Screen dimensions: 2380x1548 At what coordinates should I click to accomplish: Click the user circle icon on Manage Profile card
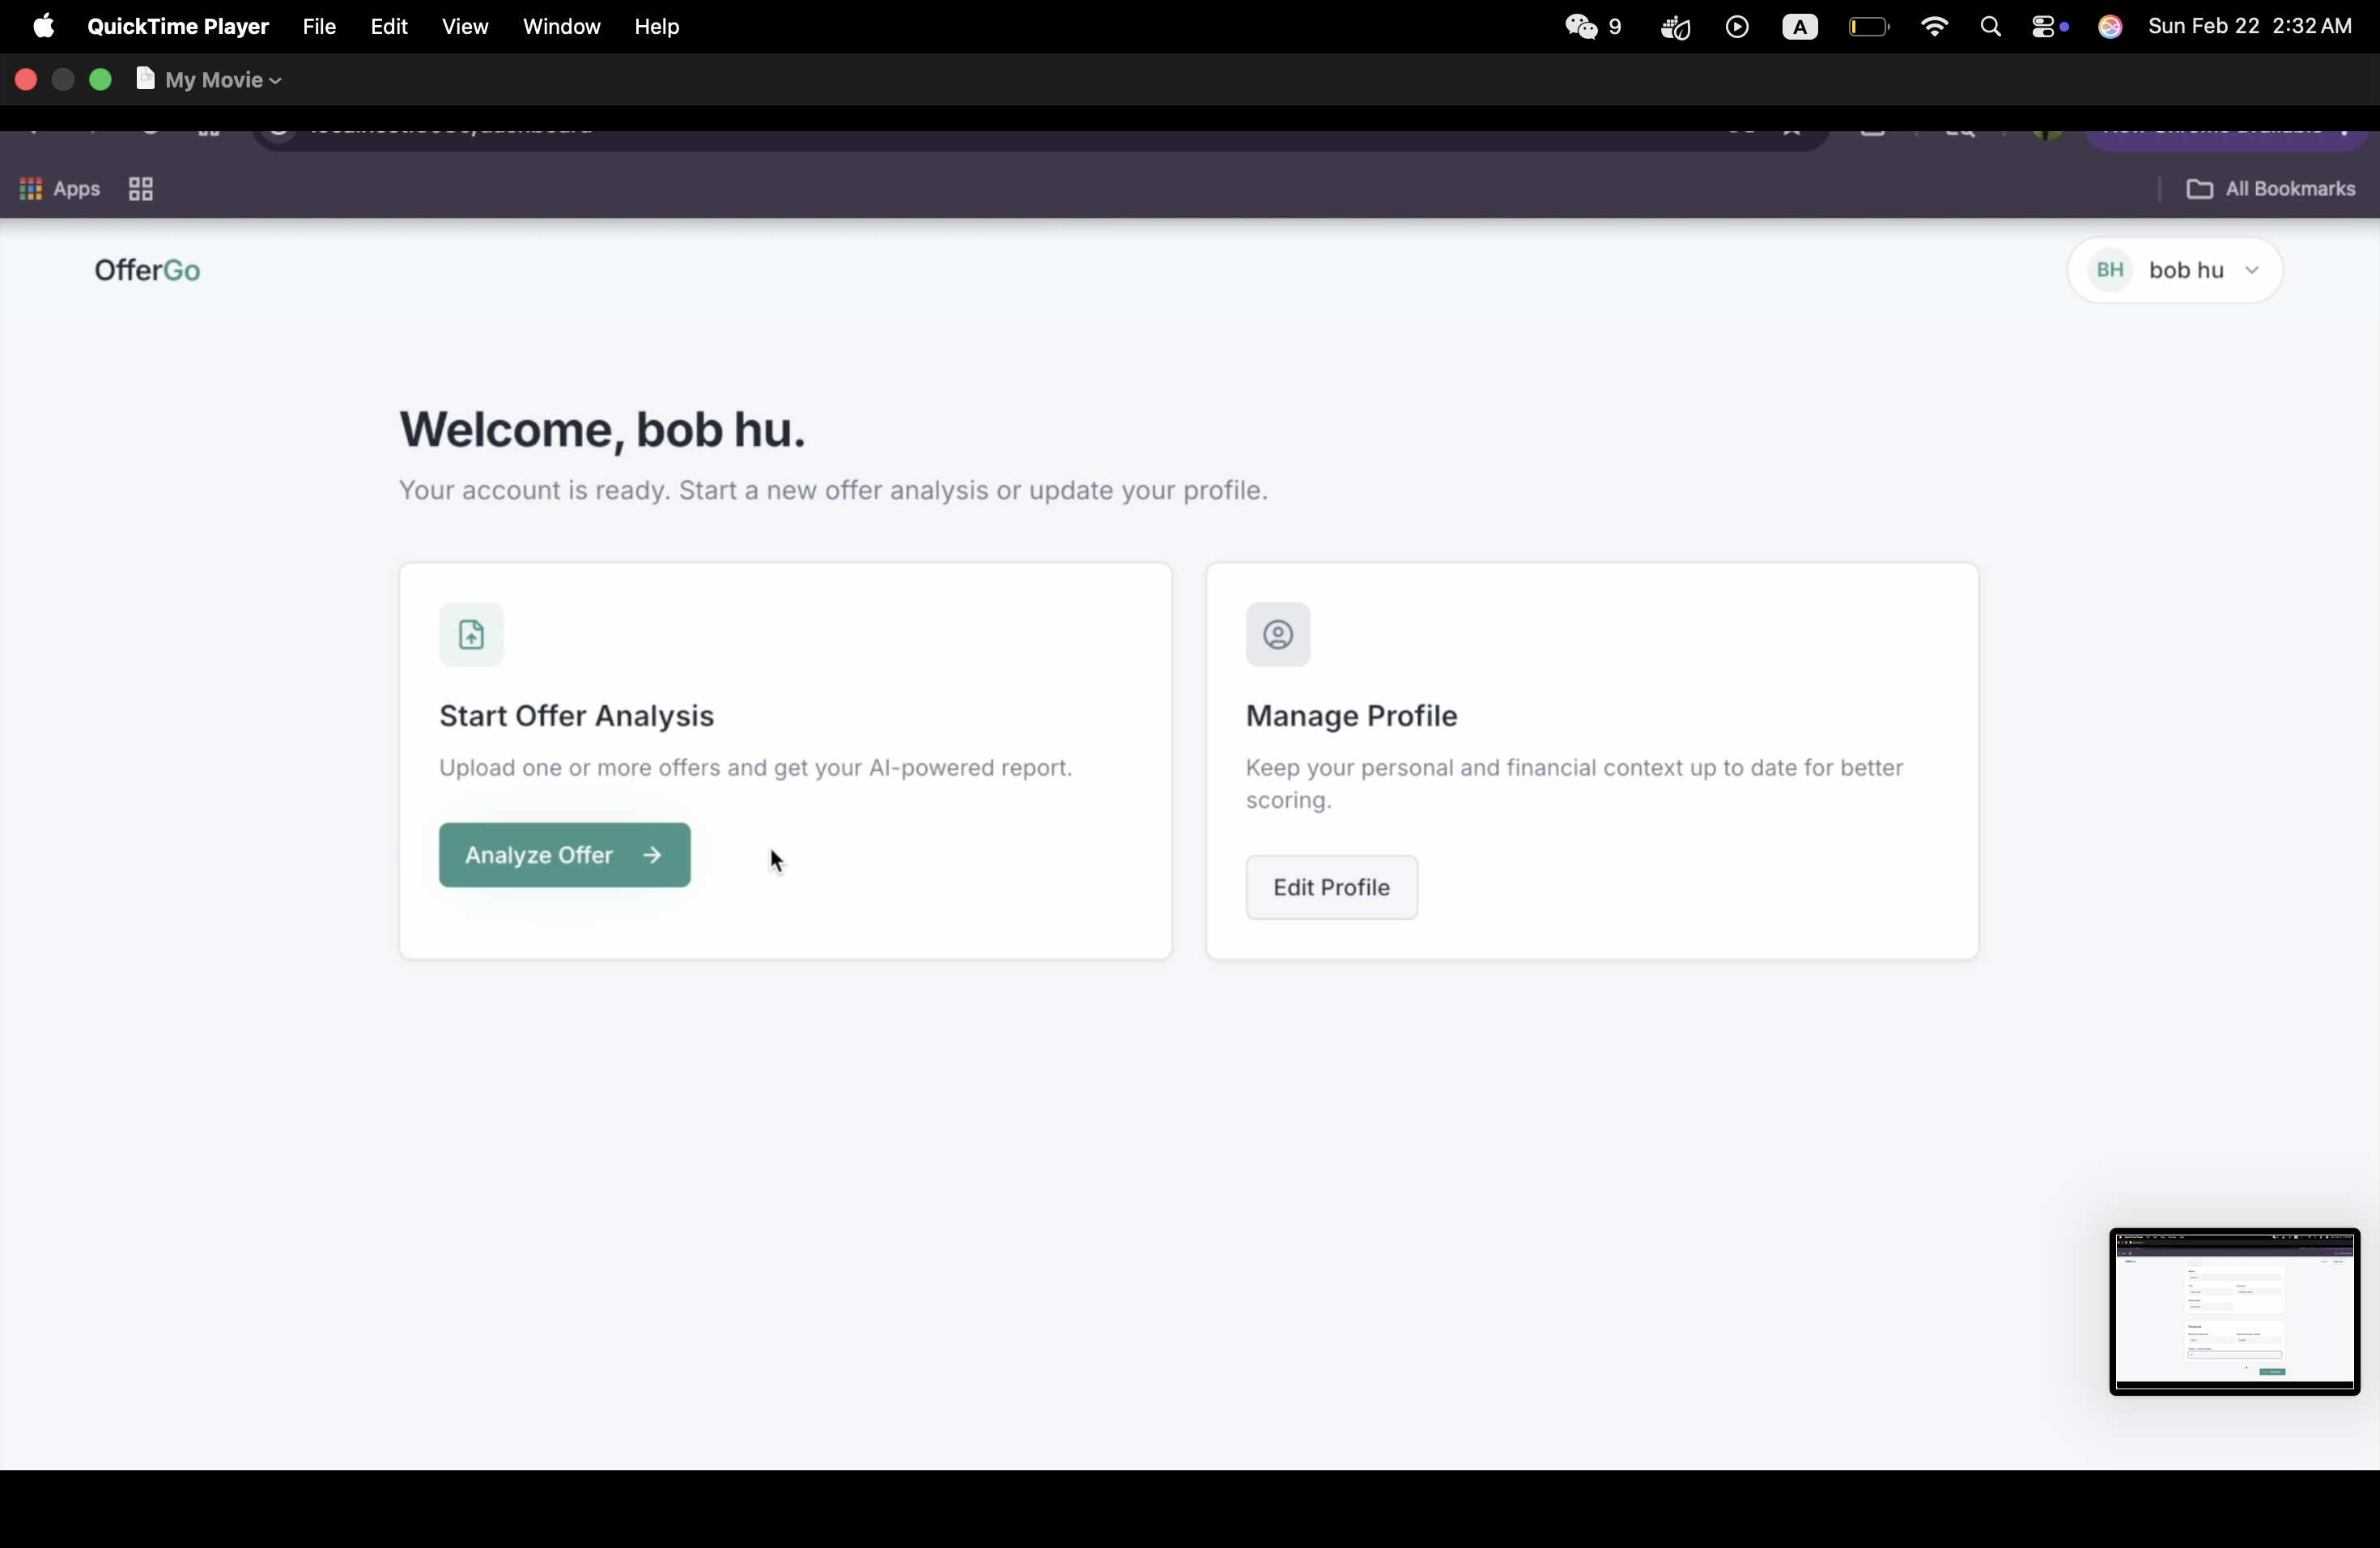pos(1277,635)
